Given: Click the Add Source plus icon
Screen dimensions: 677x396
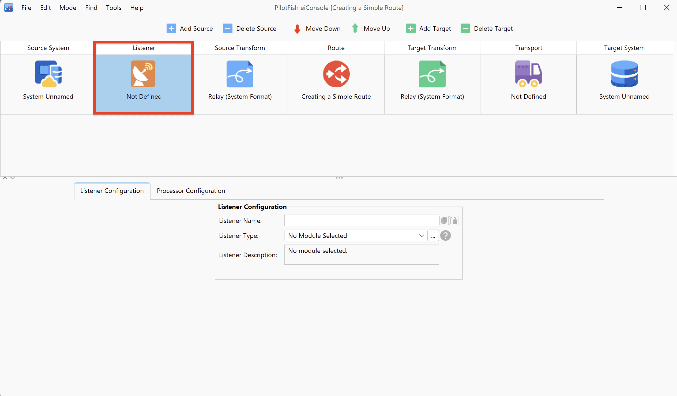Looking at the screenshot, I should 171,28.
